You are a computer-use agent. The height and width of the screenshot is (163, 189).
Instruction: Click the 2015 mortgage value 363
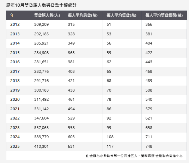(x=71, y=53)
